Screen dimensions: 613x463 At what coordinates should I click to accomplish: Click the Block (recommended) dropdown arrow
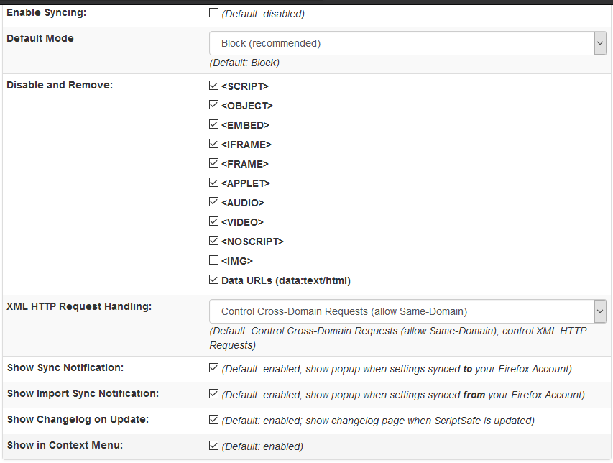pos(600,43)
